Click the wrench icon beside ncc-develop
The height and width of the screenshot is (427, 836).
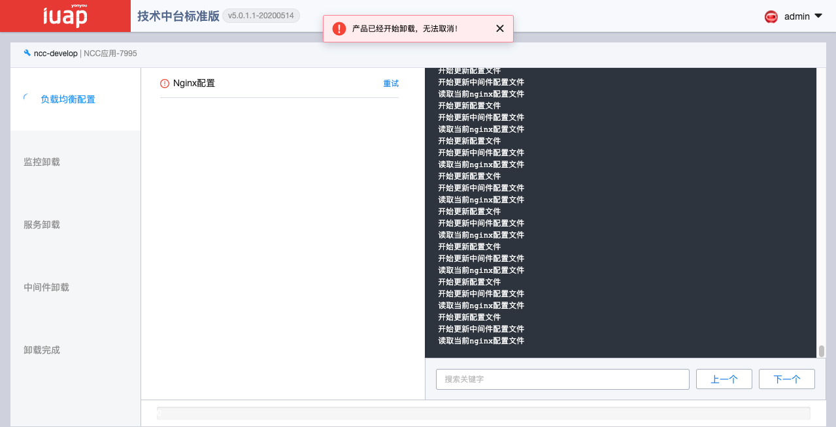click(x=27, y=53)
